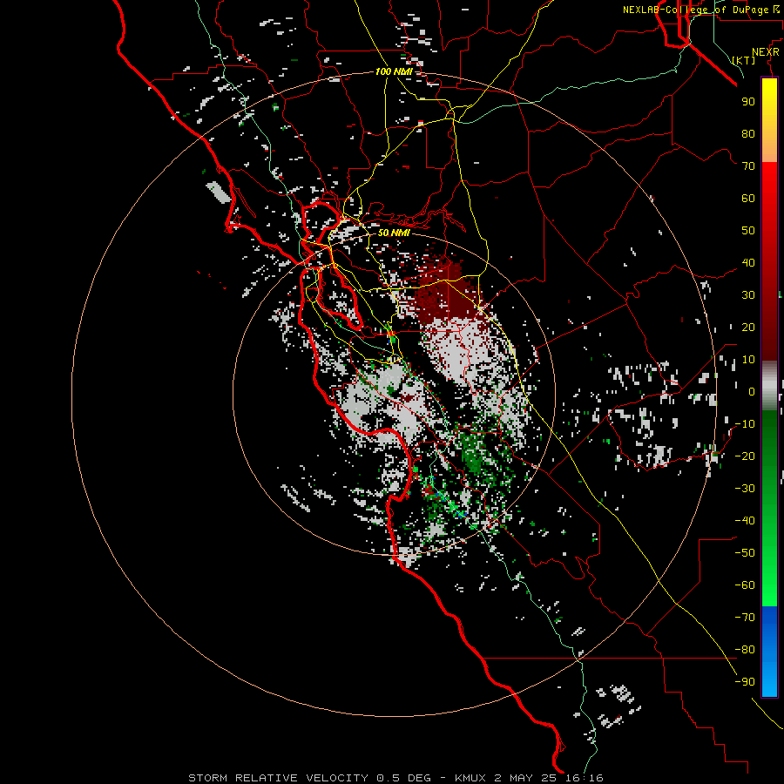Click the "2 MAY 25" date text
This screenshot has width=784, height=784.
[x=526, y=778]
